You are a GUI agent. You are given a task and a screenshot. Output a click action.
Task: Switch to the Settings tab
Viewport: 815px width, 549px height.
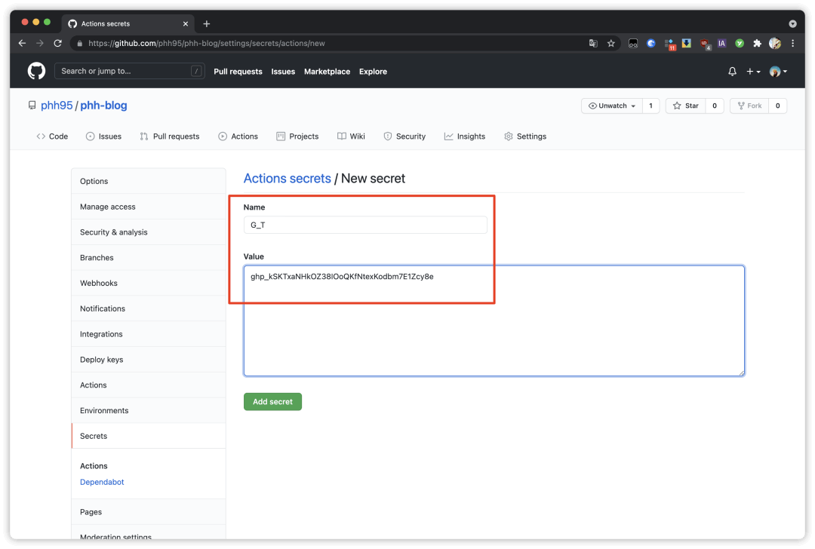[x=525, y=136]
